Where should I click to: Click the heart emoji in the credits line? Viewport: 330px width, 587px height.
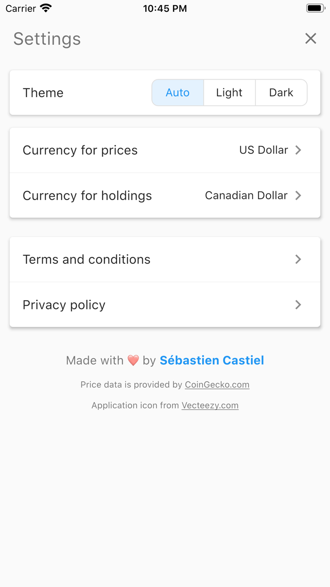tap(132, 360)
